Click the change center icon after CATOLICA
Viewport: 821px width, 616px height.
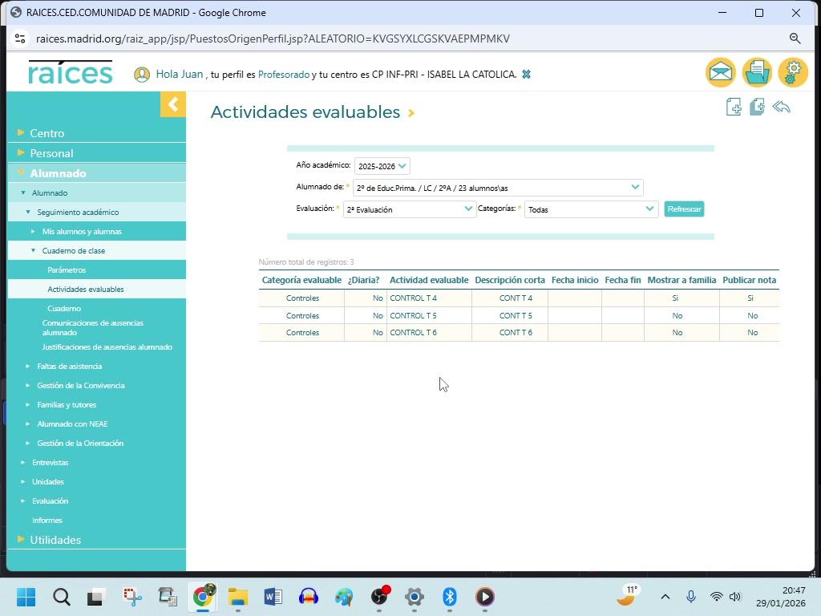(x=526, y=75)
